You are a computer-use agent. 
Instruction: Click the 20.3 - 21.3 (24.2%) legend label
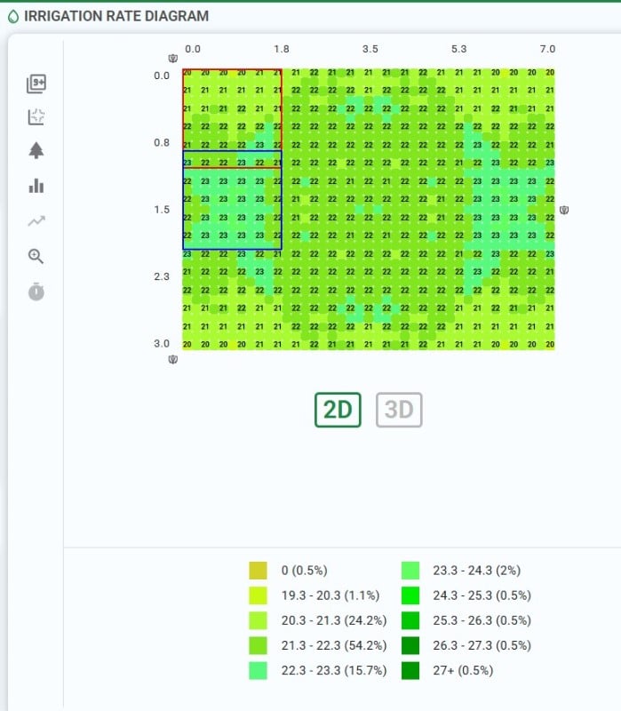point(333,620)
